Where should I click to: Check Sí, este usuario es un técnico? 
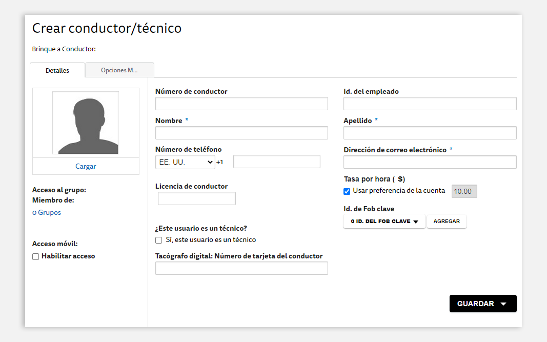click(159, 240)
